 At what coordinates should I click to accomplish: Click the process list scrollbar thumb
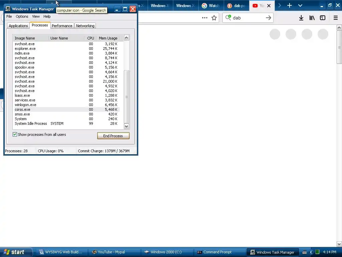(126, 97)
